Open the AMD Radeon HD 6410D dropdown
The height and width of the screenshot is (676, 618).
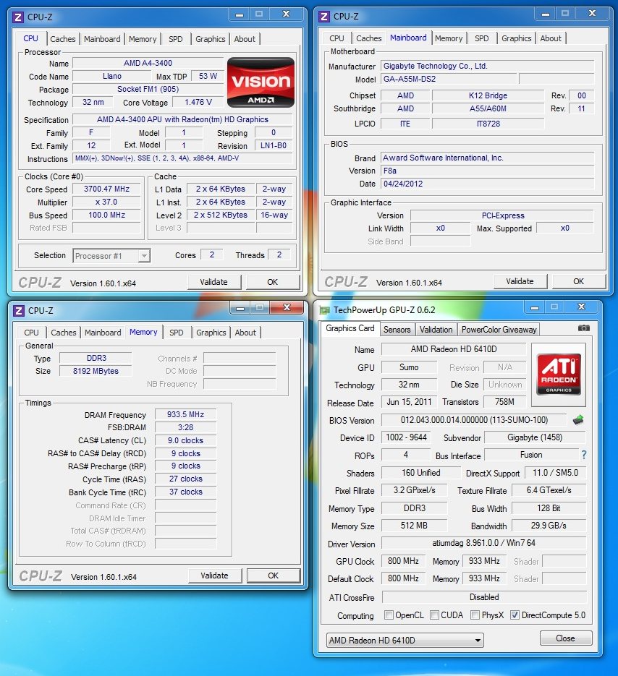pyautogui.click(x=405, y=640)
